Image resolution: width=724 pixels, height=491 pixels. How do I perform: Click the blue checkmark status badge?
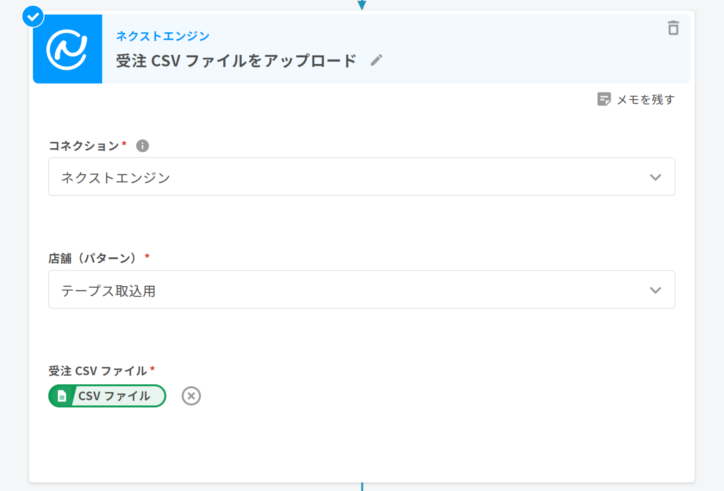pos(33,16)
